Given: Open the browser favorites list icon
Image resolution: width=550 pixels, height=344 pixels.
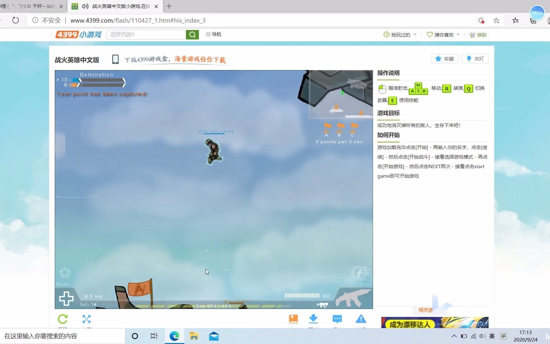Looking at the screenshot, I should 516,21.
